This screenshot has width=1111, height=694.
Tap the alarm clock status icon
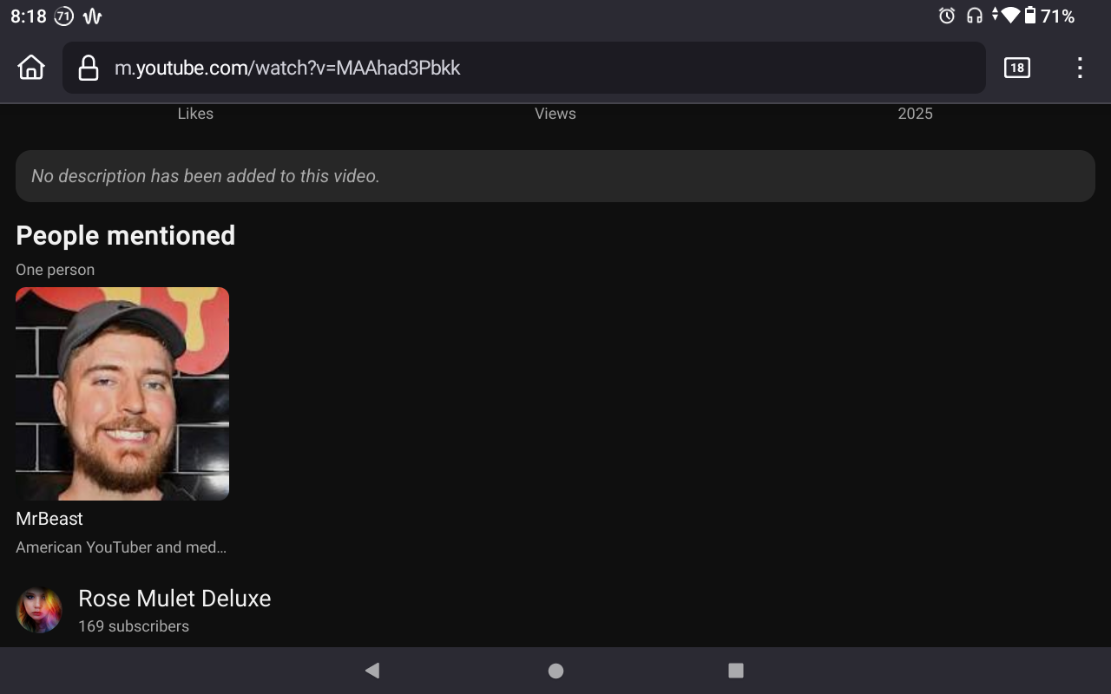(947, 16)
